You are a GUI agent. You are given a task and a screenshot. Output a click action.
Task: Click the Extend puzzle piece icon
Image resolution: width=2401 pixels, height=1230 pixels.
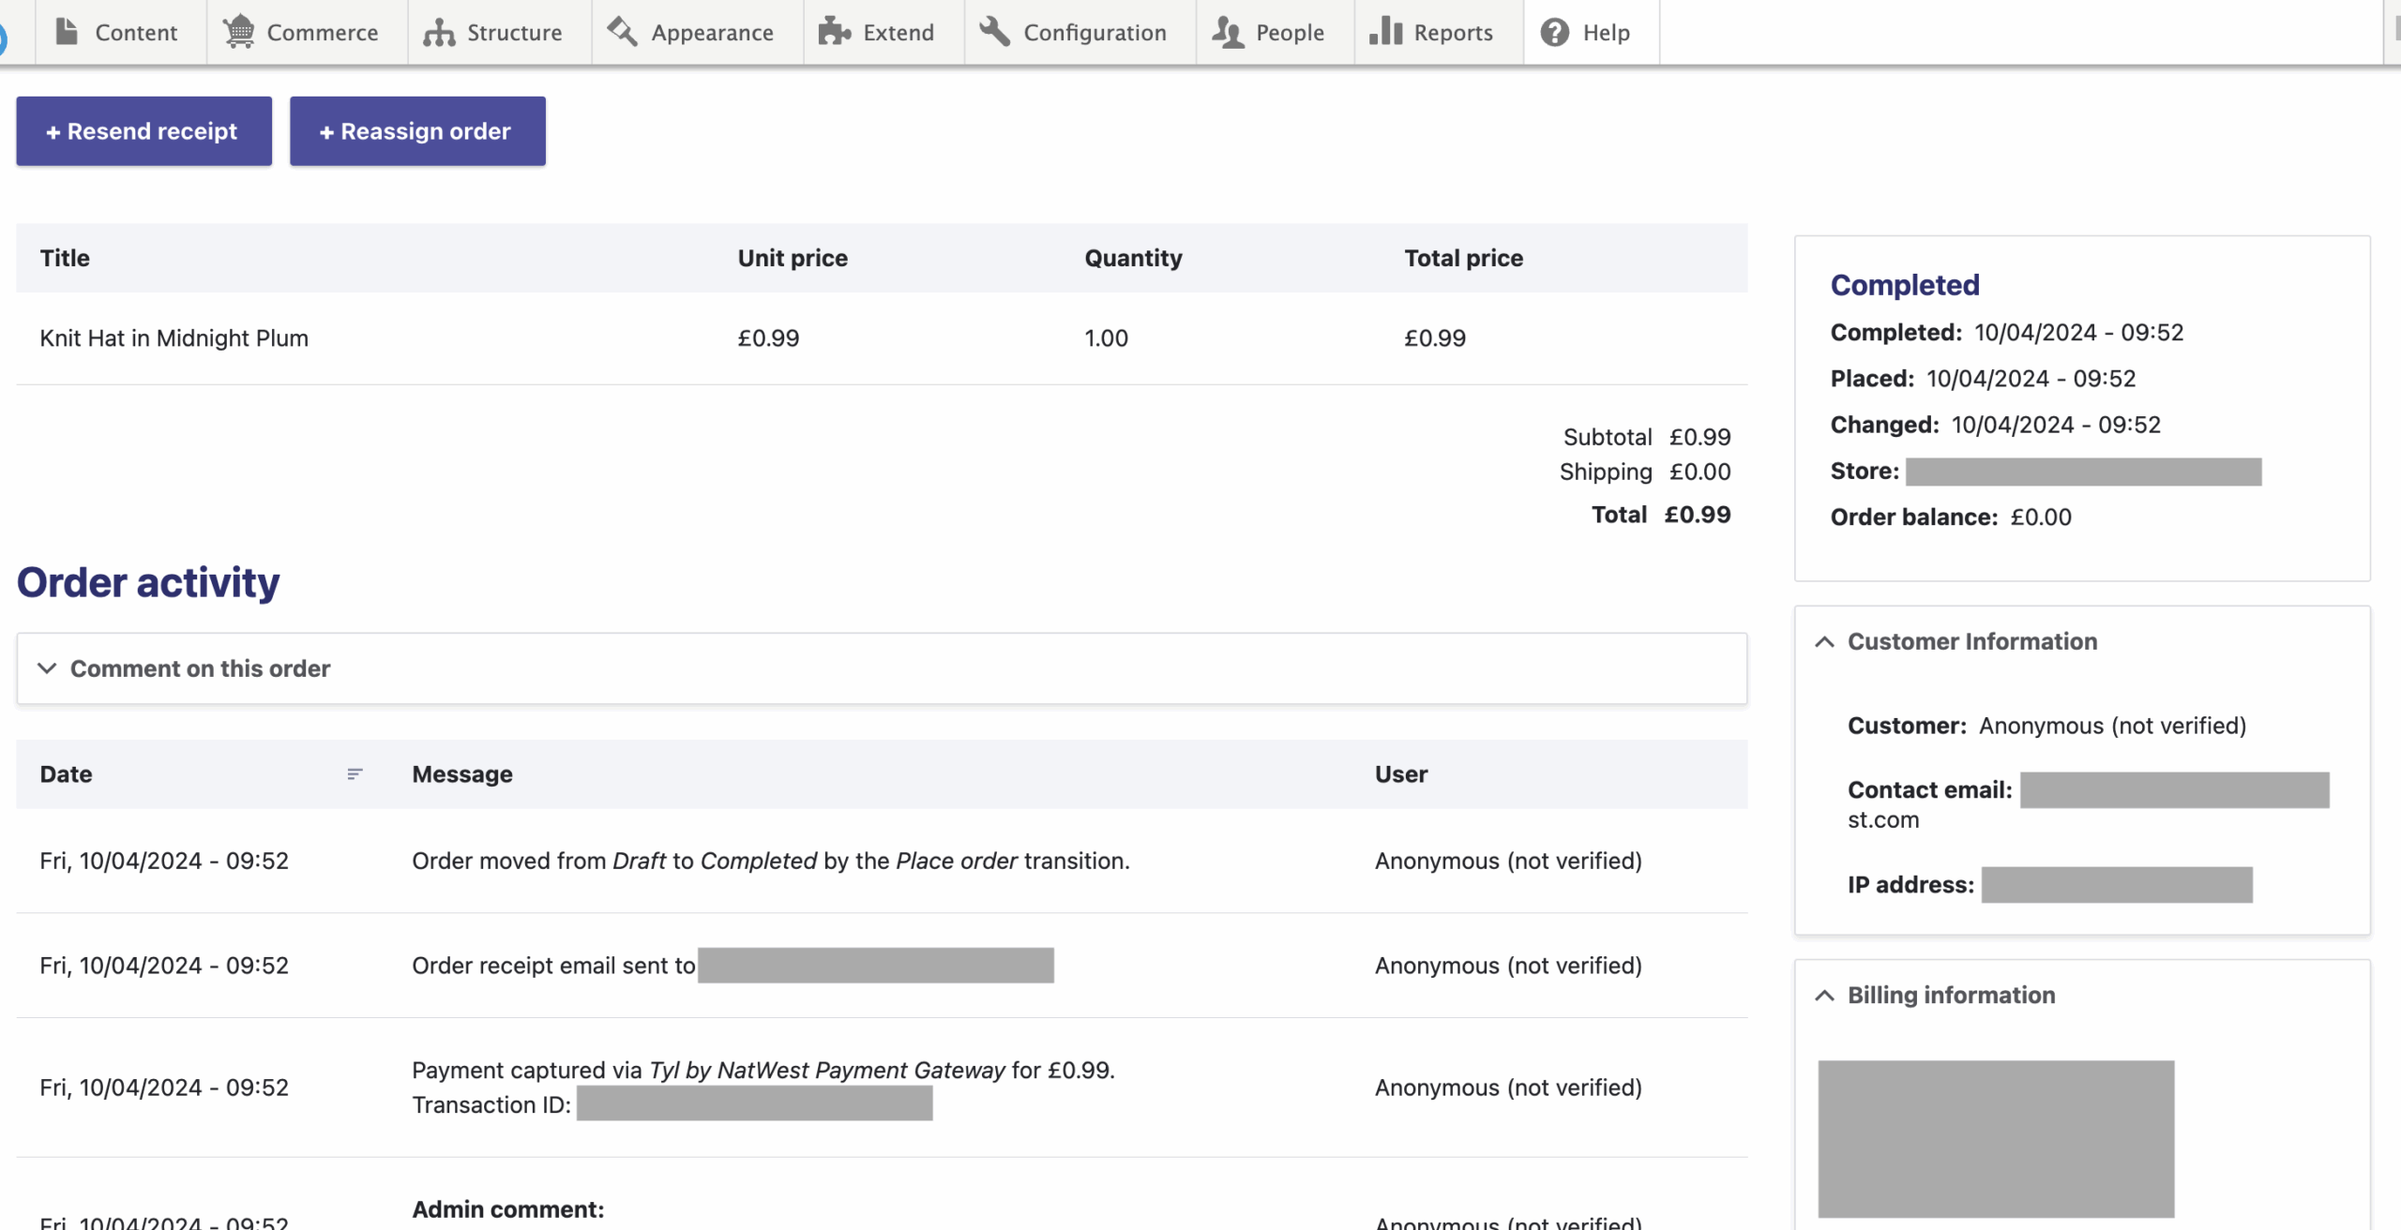[834, 32]
